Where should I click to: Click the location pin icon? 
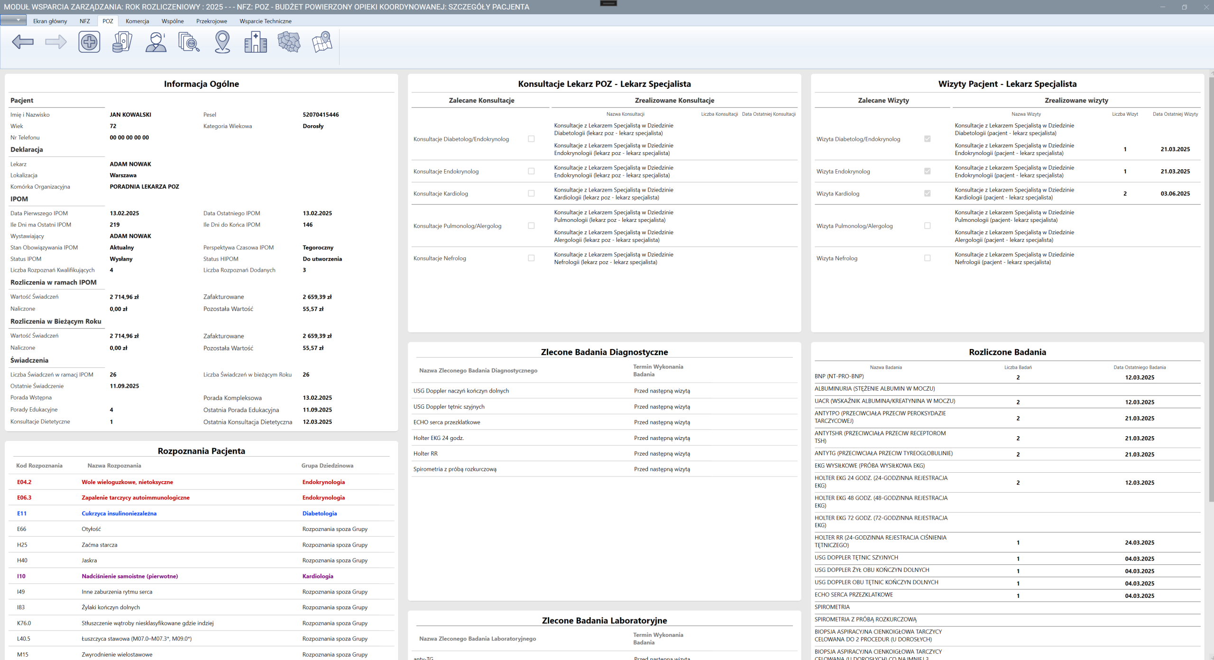coord(222,42)
